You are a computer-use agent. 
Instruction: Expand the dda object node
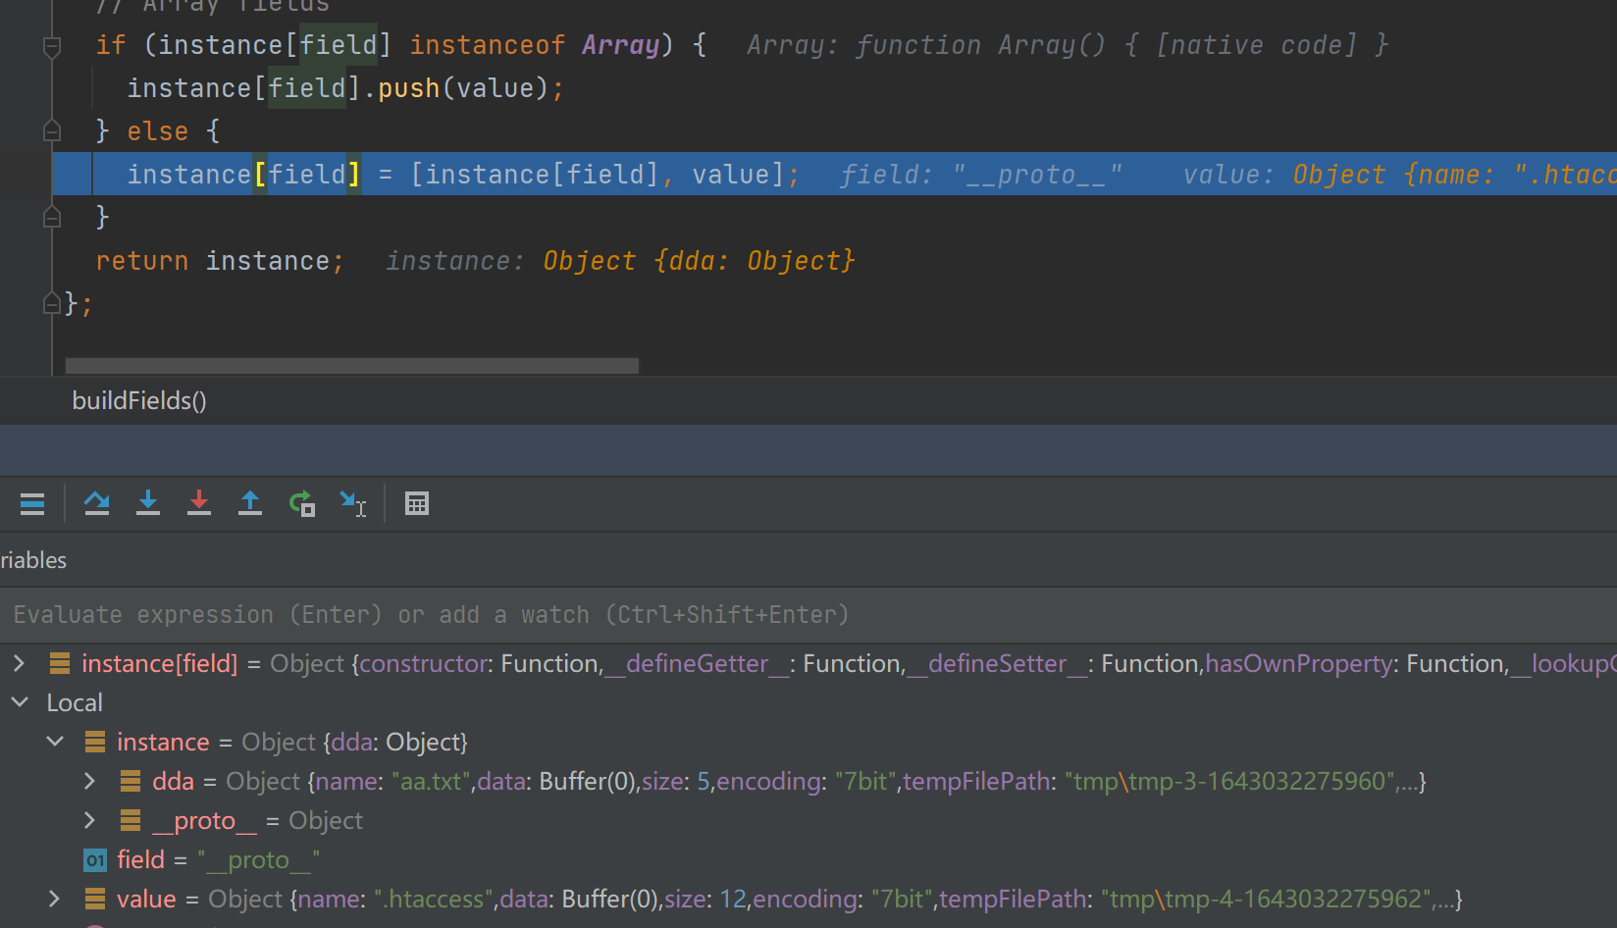point(89,781)
